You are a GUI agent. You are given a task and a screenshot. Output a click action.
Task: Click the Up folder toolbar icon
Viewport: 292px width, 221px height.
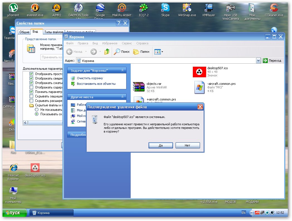pos(107,52)
